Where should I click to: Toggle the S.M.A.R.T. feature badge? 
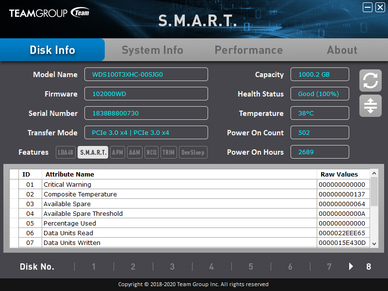(93, 152)
